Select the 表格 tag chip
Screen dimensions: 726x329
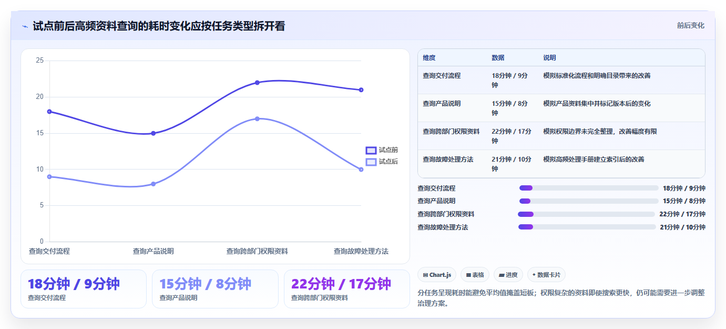(475, 275)
